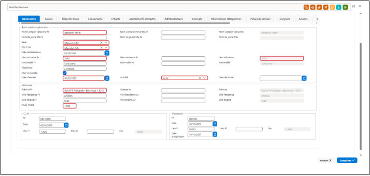Open calendar picker for Date de Sortie

304,78
